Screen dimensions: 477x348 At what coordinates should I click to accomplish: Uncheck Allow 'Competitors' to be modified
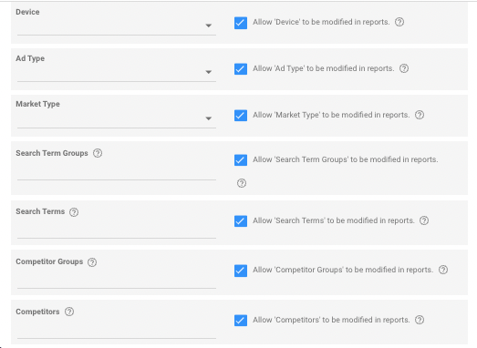[x=241, y=321]
